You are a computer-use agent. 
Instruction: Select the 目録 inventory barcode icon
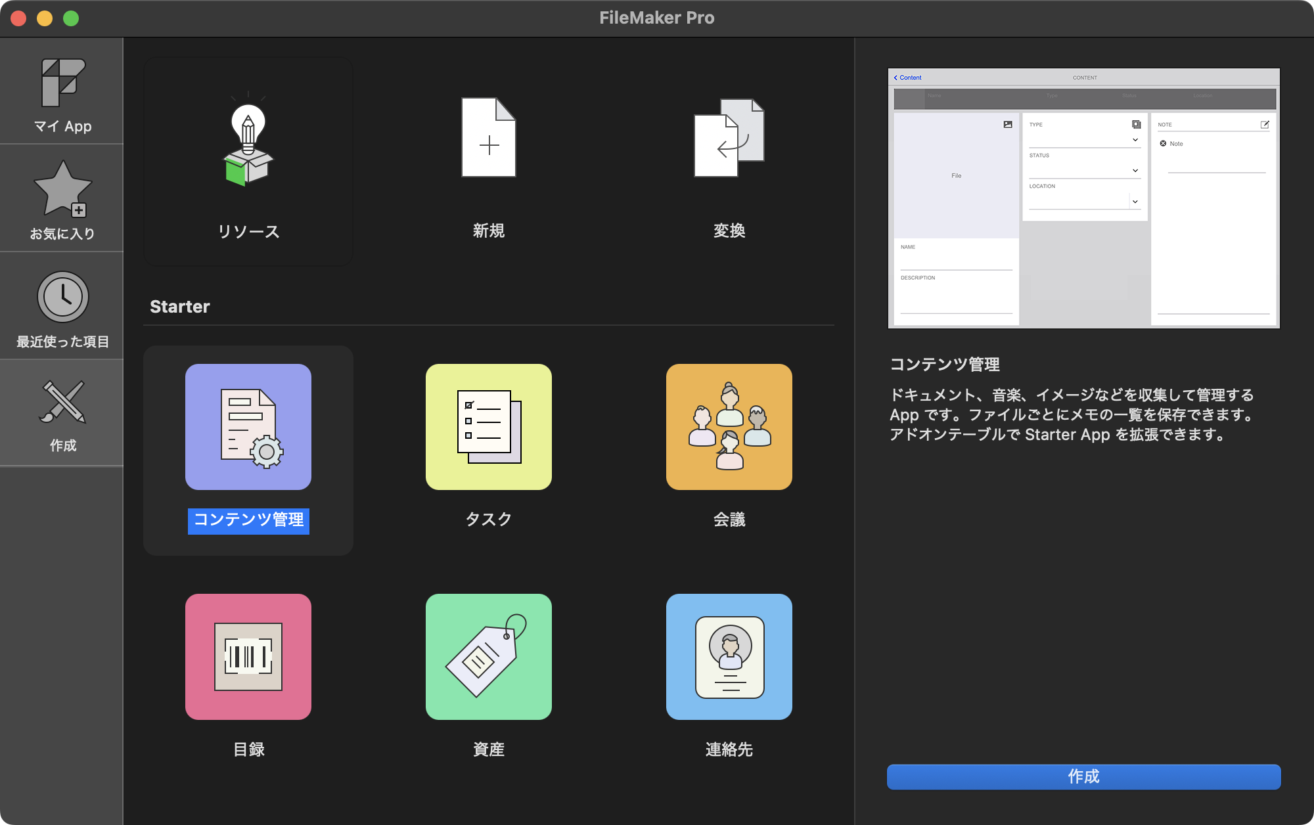tap(248, 657)
